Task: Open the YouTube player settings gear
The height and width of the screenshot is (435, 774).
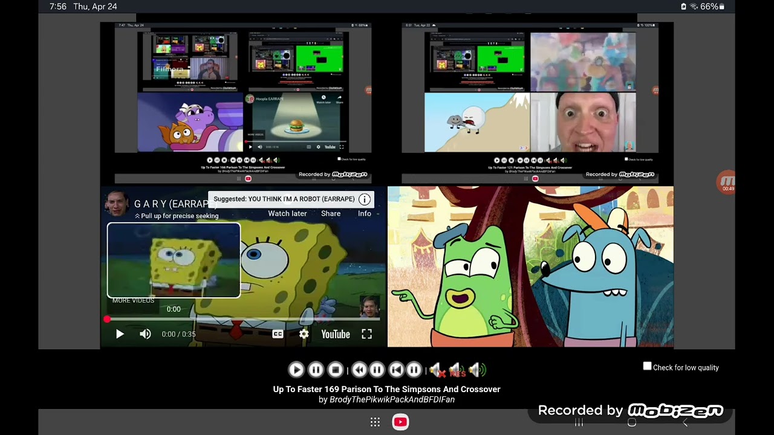Action: pos(304,334)
